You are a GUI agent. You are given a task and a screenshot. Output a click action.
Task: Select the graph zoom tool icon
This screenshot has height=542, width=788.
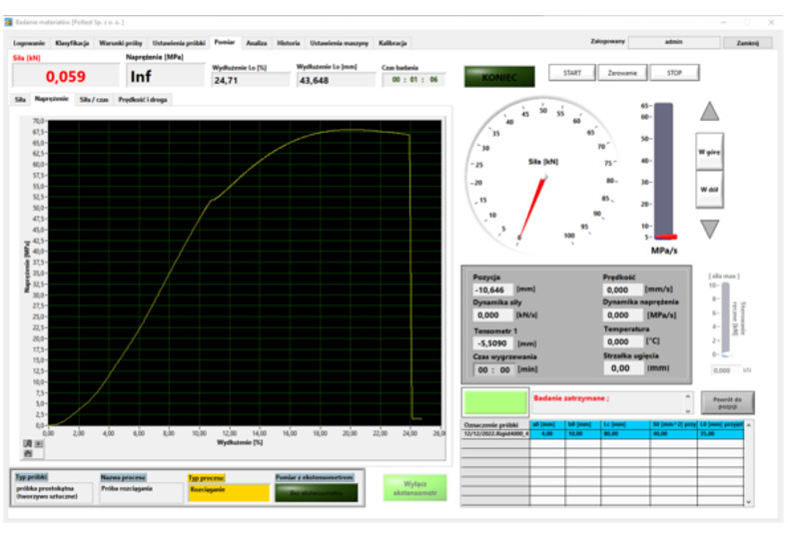click(x=38, y=443)
